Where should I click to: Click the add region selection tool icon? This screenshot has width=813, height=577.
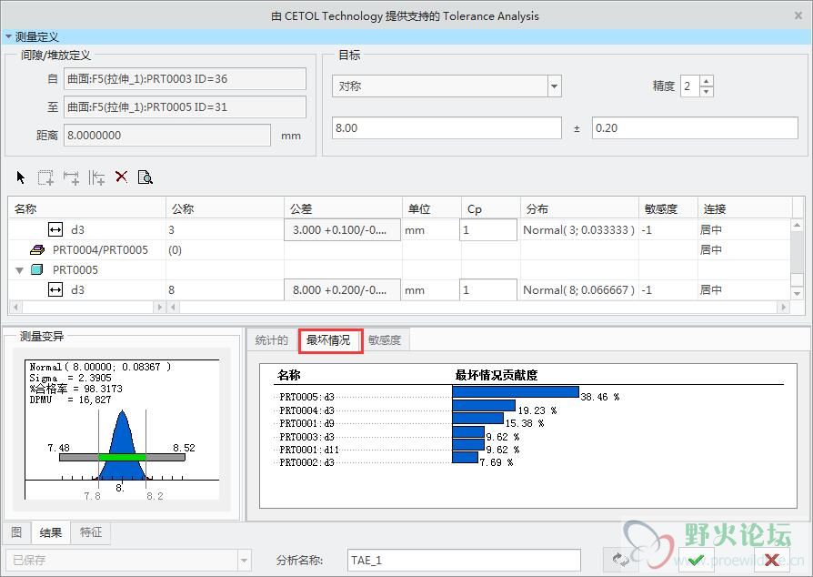point(45,177)
